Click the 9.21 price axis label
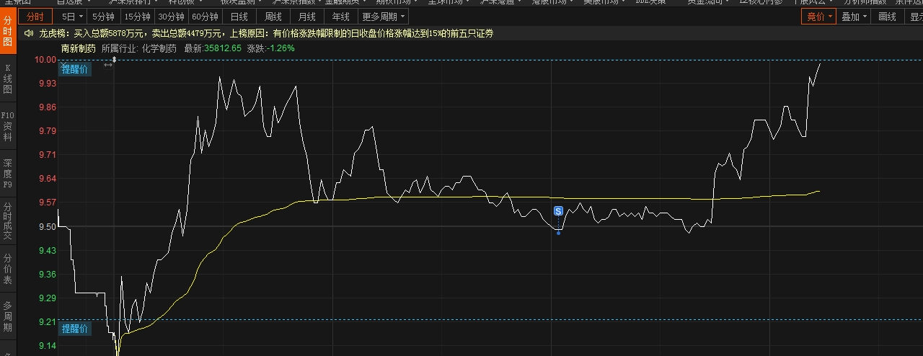This screenshot has width=923, height=356. [48, 322]
